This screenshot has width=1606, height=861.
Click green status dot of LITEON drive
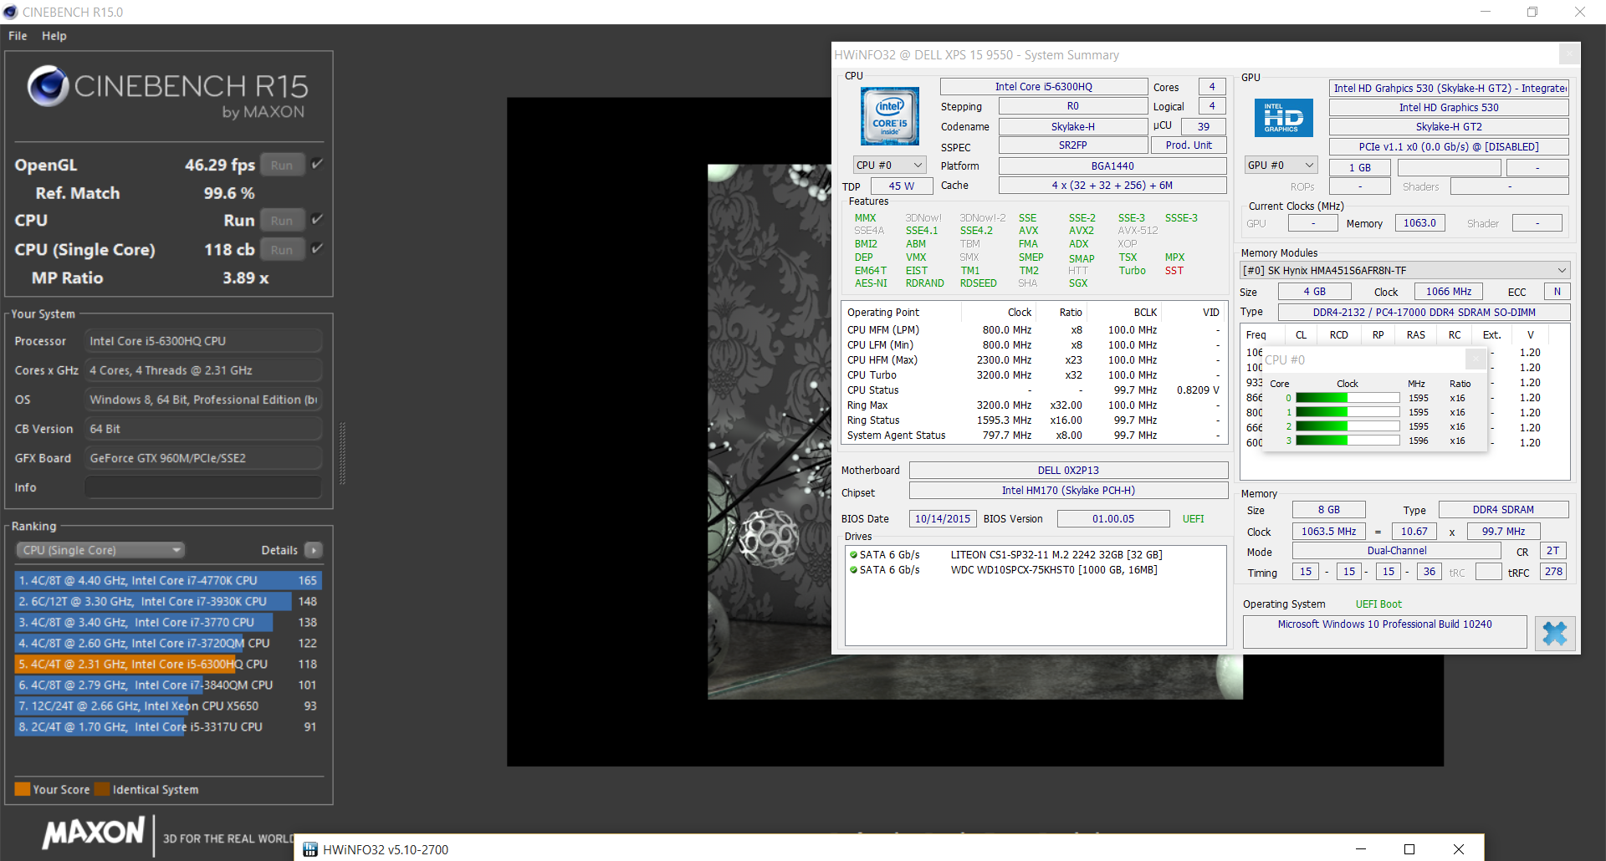coord(853,555)
